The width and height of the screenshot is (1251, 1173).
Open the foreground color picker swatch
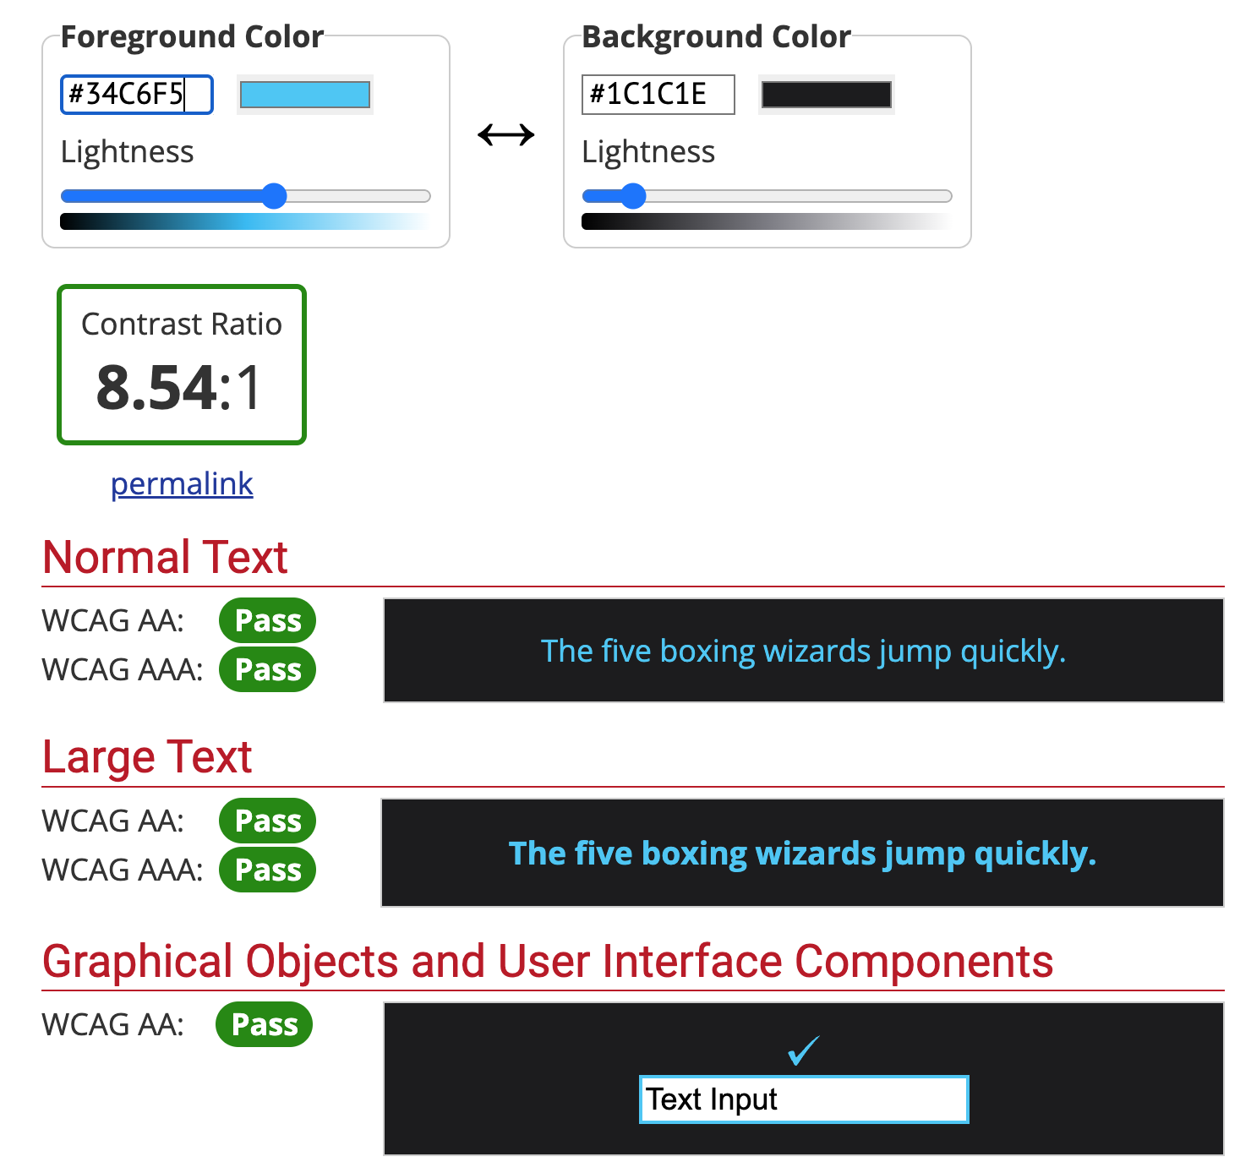click(305, 95)
